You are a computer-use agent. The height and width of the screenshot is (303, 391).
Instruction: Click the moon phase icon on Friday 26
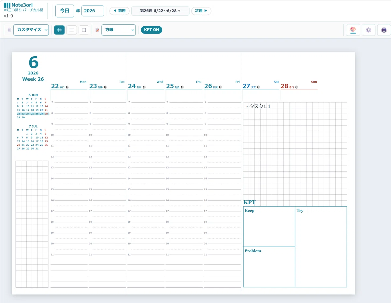click(x=220, y=87)
